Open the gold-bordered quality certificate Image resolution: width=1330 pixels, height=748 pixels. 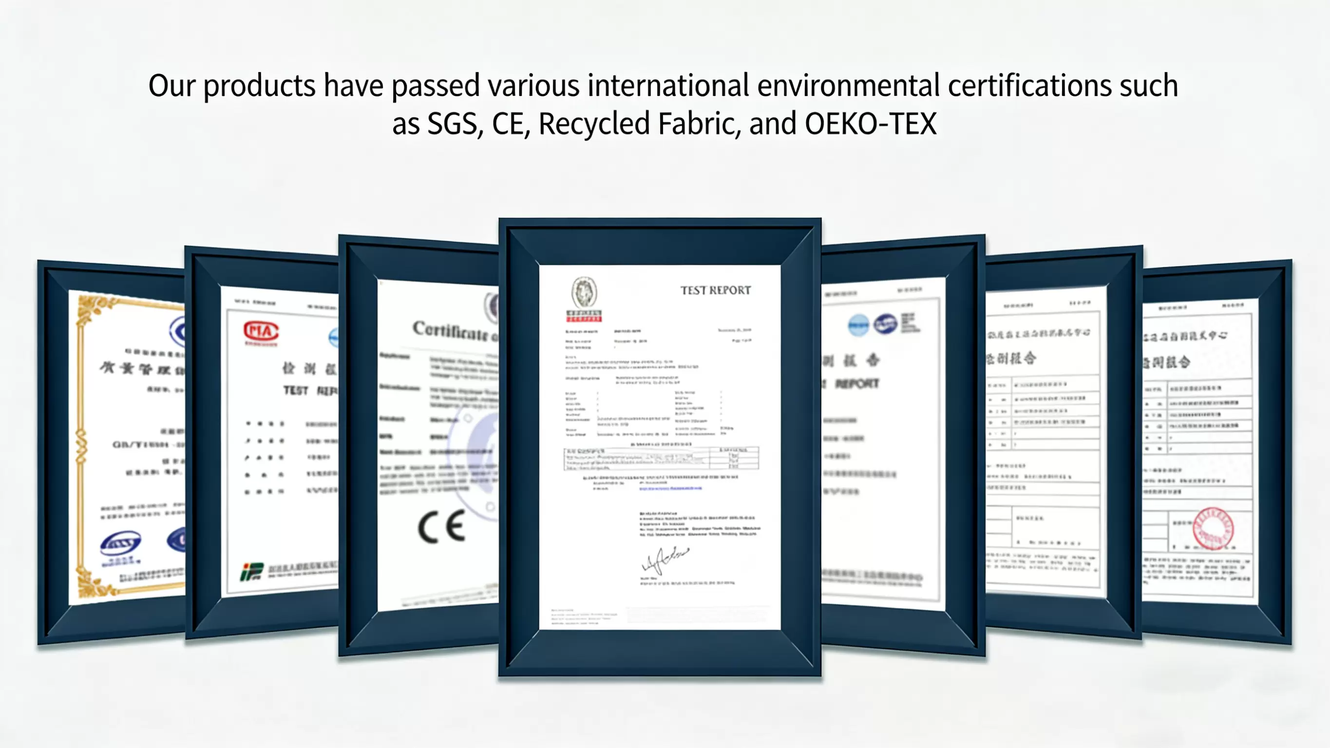pos(127,444)
